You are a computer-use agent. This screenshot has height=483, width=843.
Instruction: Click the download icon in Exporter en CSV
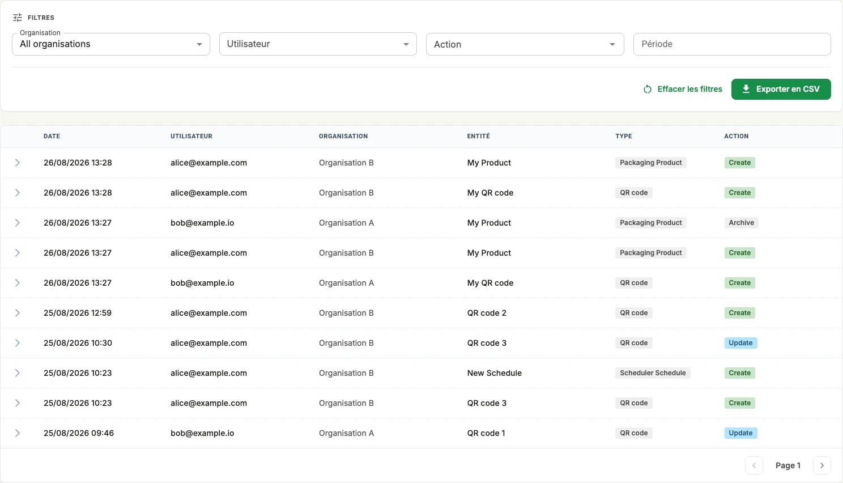point(746,89)
